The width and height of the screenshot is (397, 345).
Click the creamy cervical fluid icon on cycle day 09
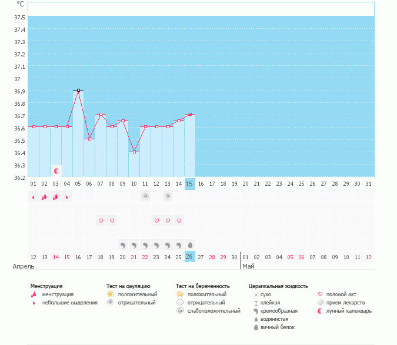coord(123,244)
